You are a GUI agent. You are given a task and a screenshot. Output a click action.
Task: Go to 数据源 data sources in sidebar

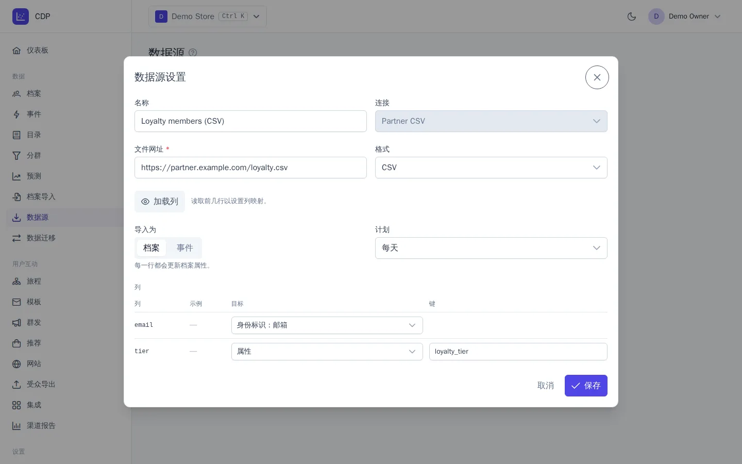click(65, 218)
